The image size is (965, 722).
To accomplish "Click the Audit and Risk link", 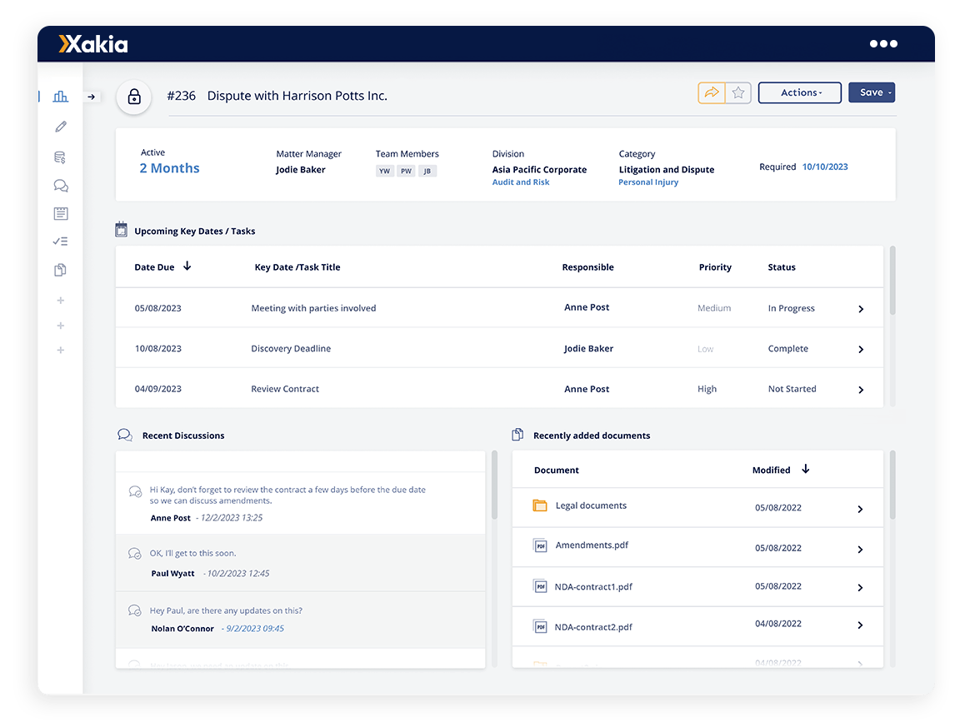I will 521,182.
